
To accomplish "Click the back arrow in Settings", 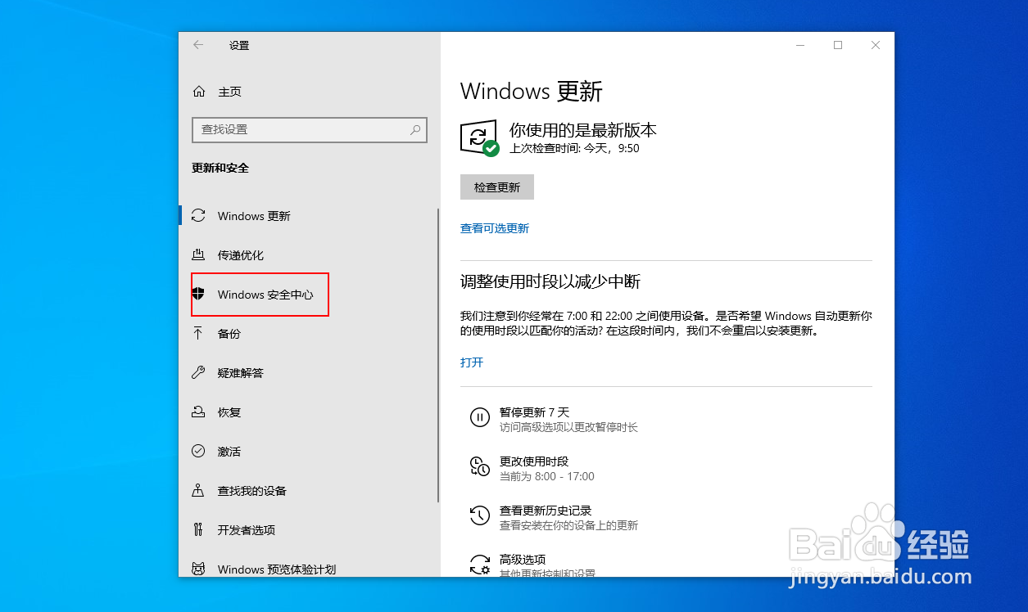I will [x=198, y=45].
